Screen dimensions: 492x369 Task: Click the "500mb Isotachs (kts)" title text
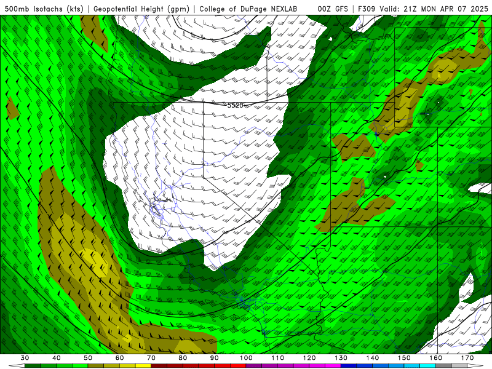(x=44, y=9)
